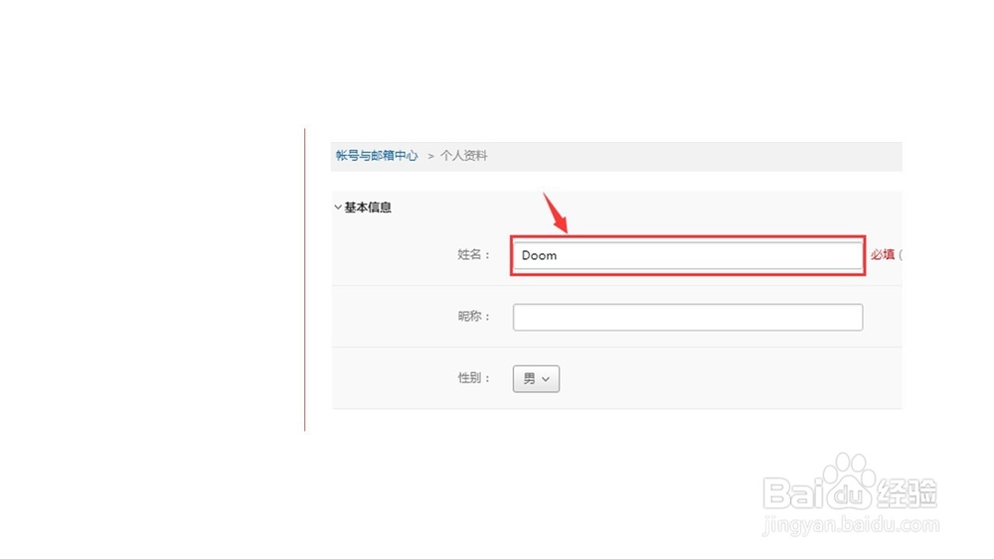Click the 个人资料 breadcrumb text
The height and width of the screenshot is (559, 994).
(x=464, y=156)
